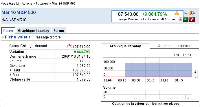Follow Cotation de la valeur sur les autres places
This screenshot has height=107, width=200.
(146, 104)
